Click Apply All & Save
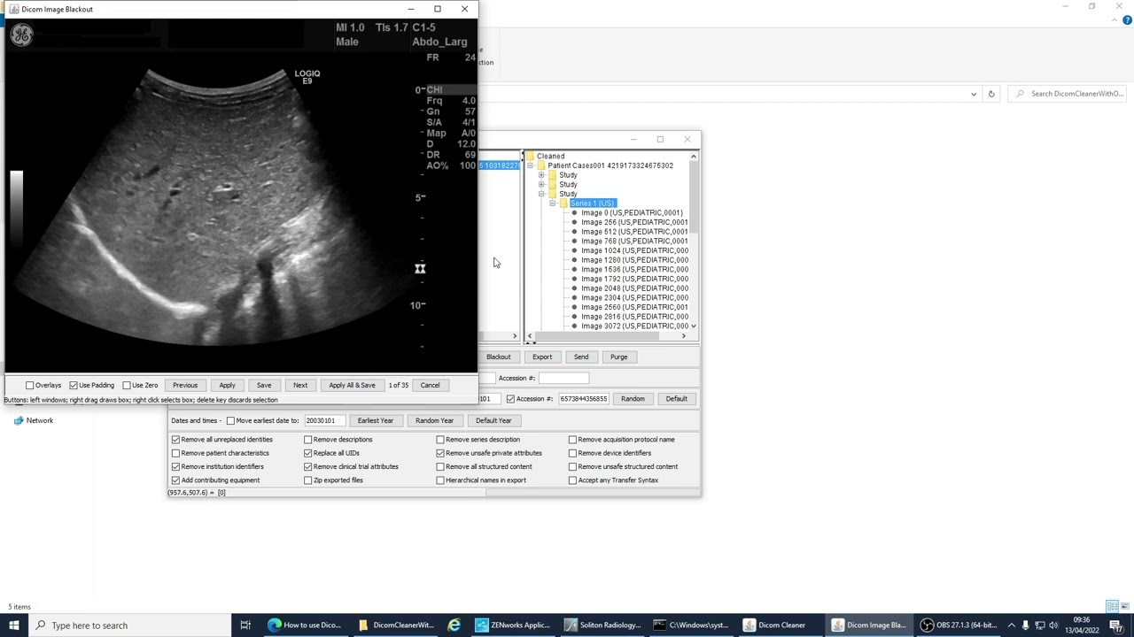 click(x=352, y=385)
